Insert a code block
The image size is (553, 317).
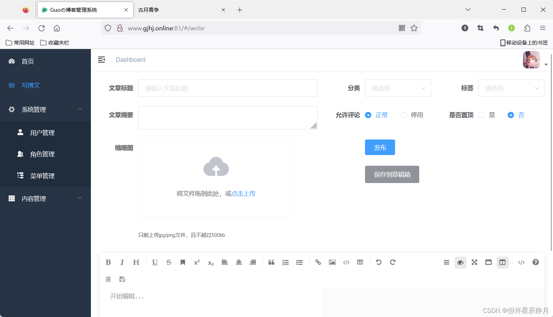(x=346, y=262)
